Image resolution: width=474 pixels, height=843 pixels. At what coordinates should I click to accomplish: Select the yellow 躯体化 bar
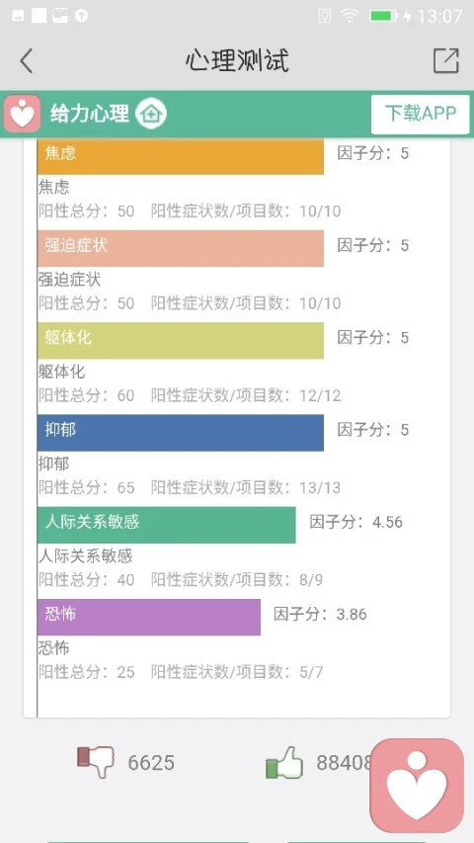(181, 340)
